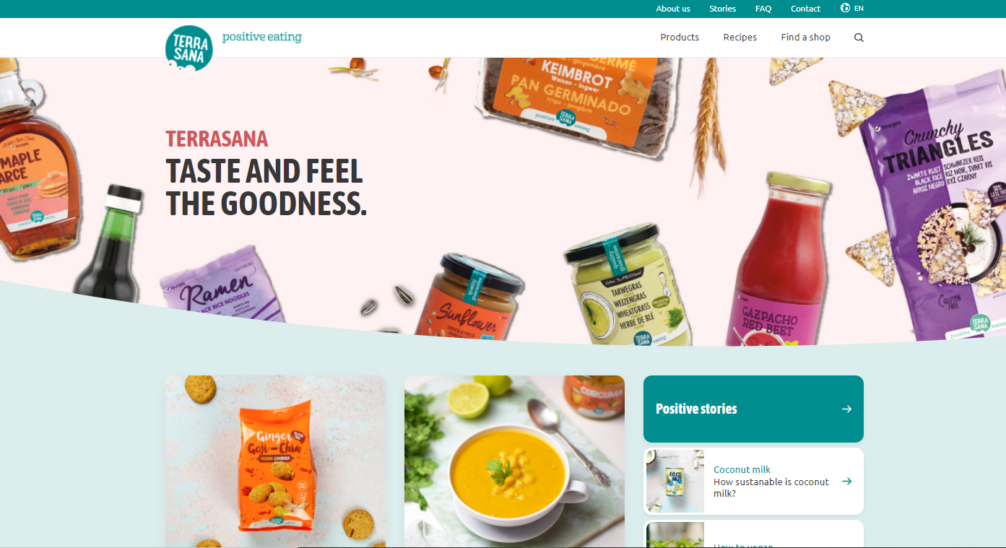
Task: Click the globe language icon
Action: click(x=845, y=8)
